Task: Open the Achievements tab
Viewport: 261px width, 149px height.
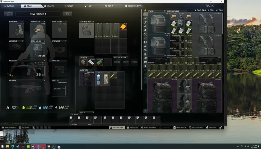Action: pyautogui.click(x=133, y=6)
